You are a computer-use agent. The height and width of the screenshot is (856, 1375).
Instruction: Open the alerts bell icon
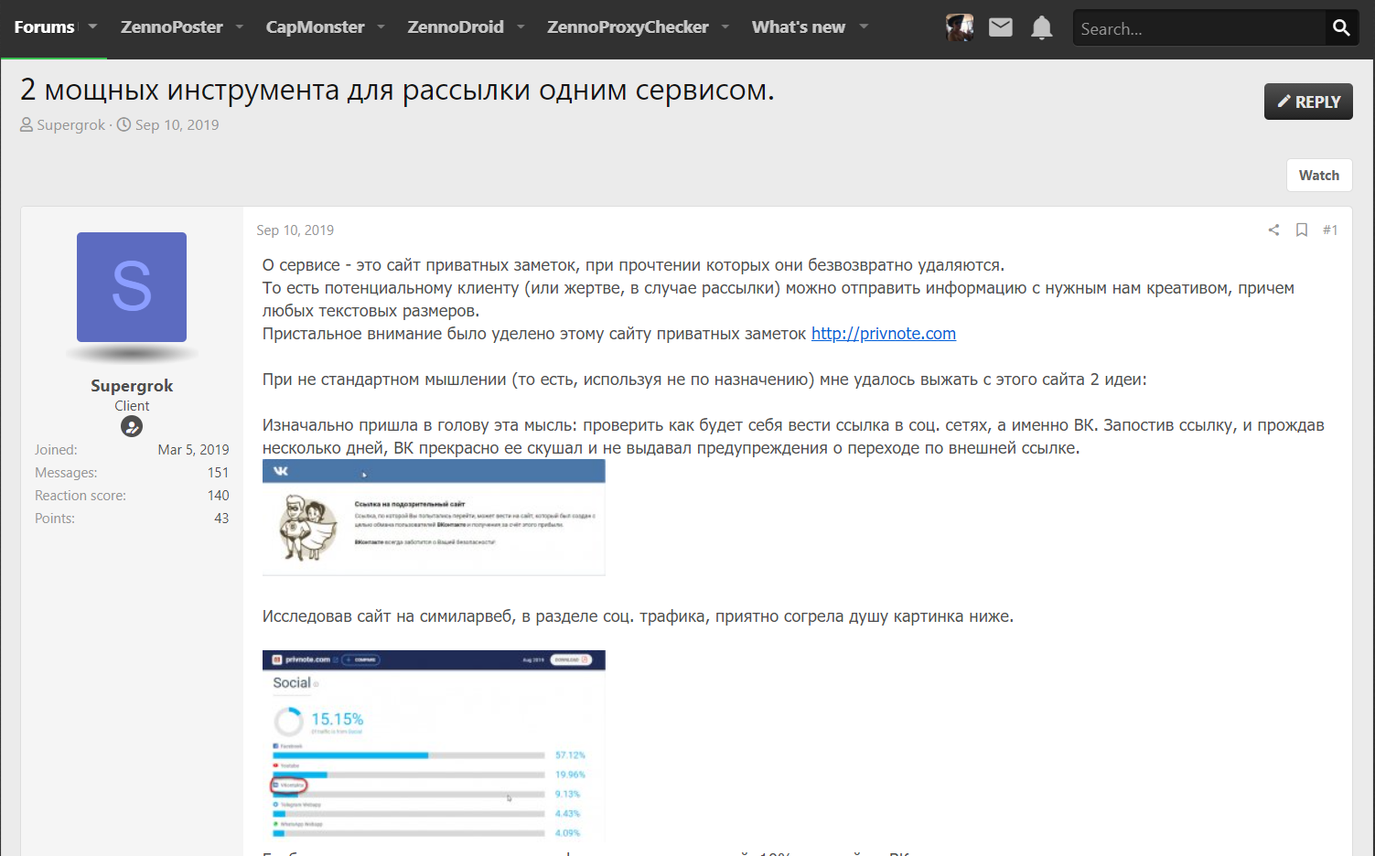1041,28
